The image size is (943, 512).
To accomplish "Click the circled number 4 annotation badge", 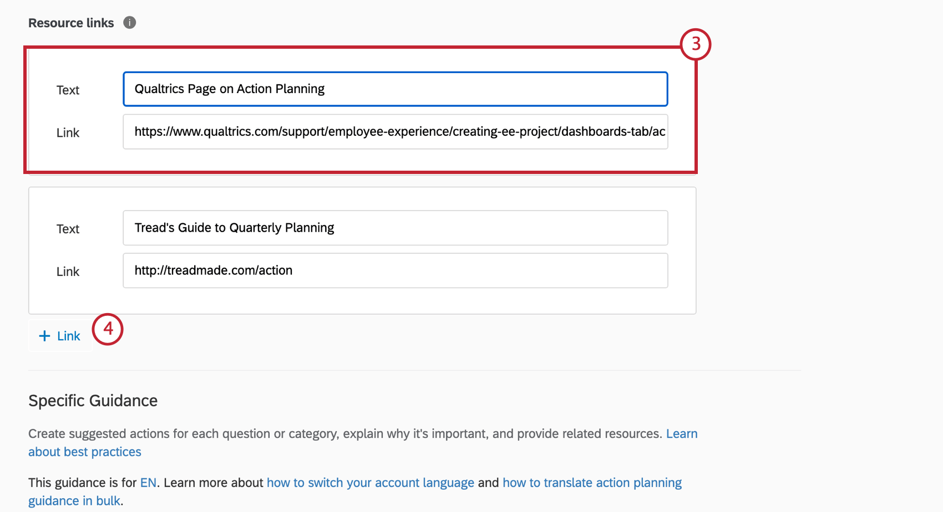I will tap(108, 329).
